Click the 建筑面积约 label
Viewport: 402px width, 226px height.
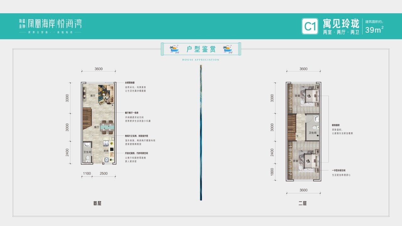point(374,22)
